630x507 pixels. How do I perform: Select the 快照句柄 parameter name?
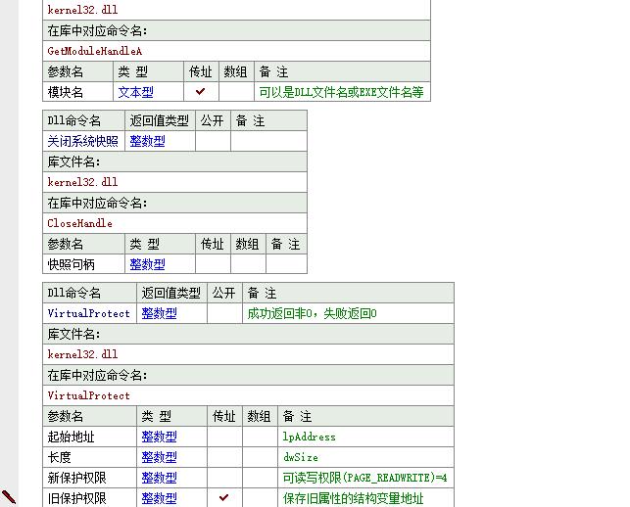pyautogui.click(x=72, y=264)
